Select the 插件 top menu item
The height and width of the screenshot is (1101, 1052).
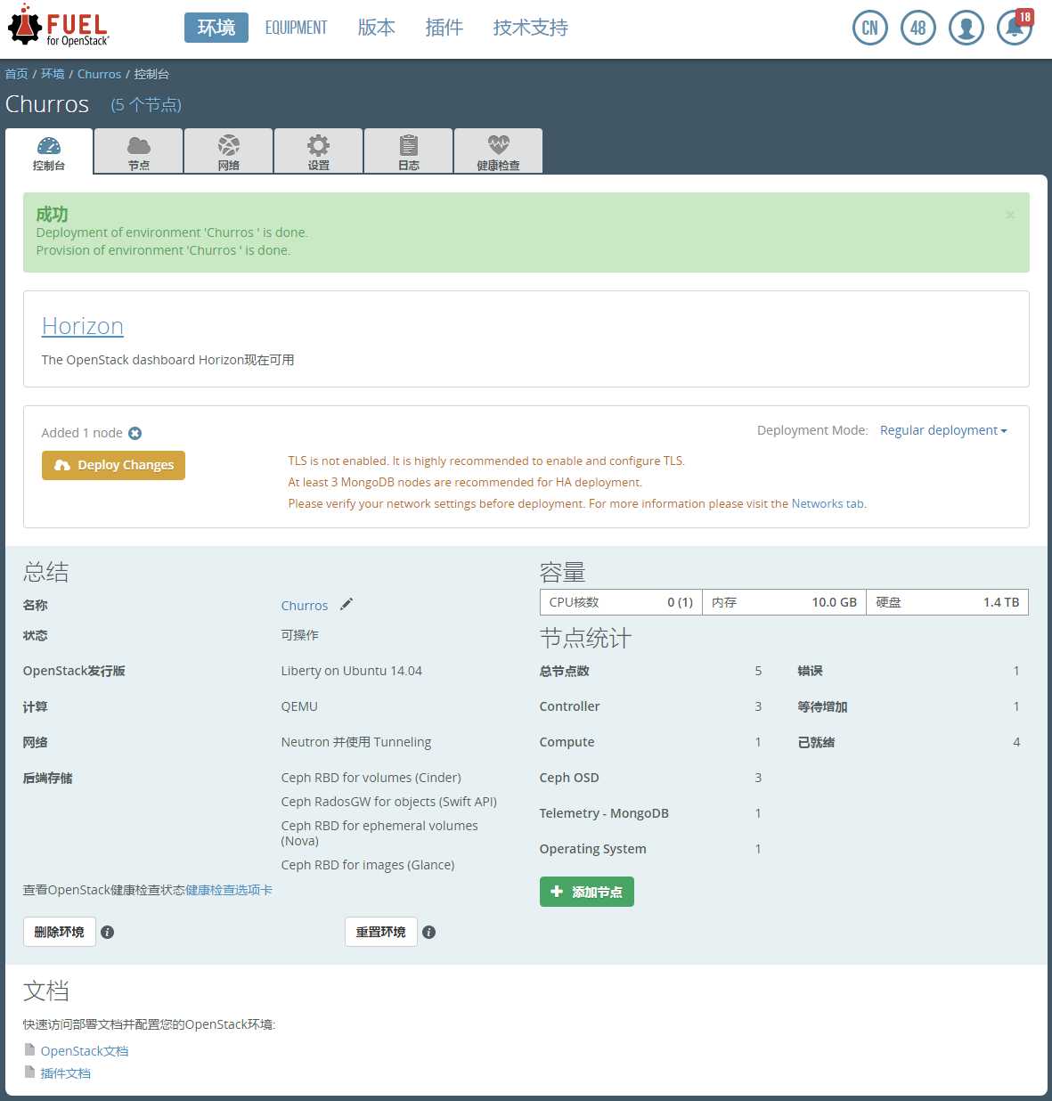(444, 28)
